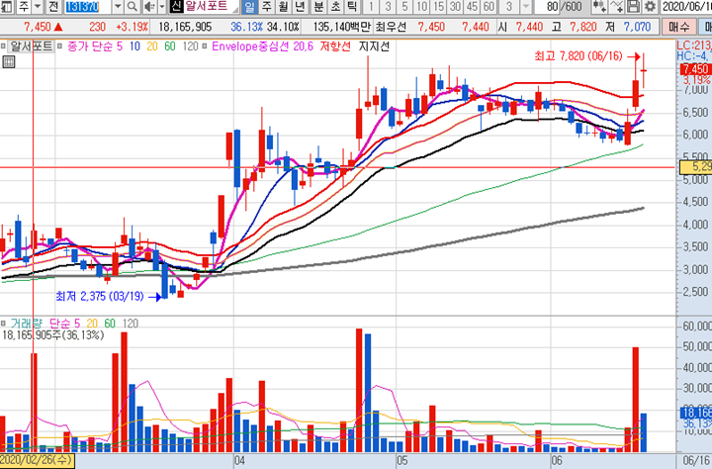The height and width of the screenshot is (469, 712).
Task: Click the 저항선 resistance line label
Action: tap(335, 47)
